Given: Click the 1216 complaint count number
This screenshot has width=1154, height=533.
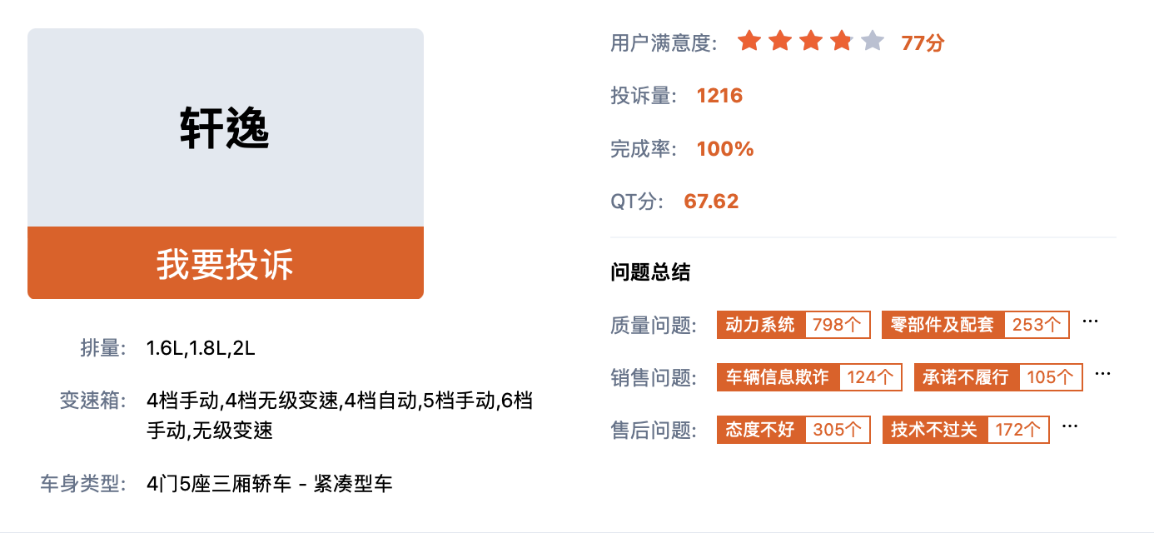Looking at the screenshot, I should coord(719,96).
